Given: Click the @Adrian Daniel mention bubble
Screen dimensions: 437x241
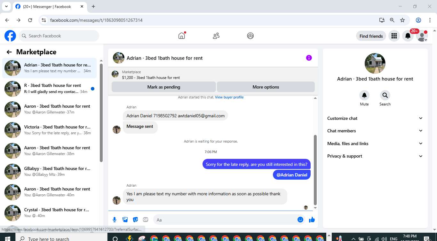Looking at the screenshot, I should coord(292,175).
